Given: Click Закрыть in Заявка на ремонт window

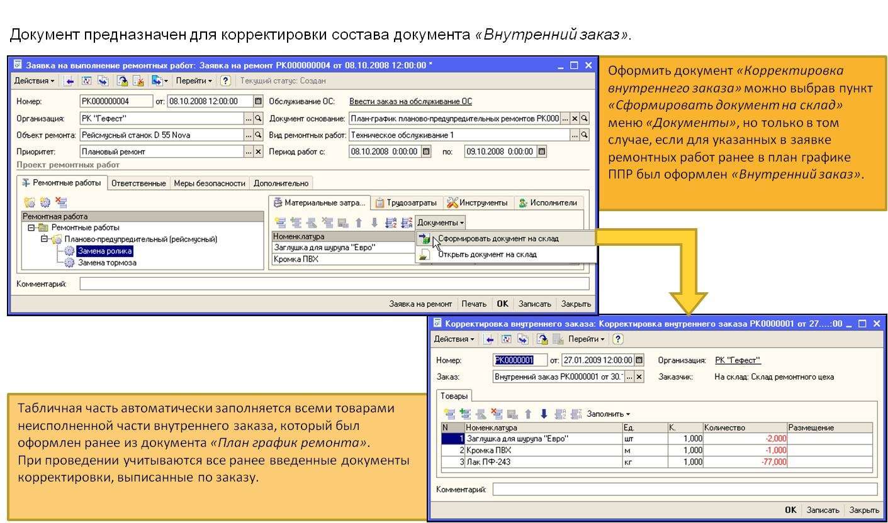Looking at the screenshot, I should [576, 304].
